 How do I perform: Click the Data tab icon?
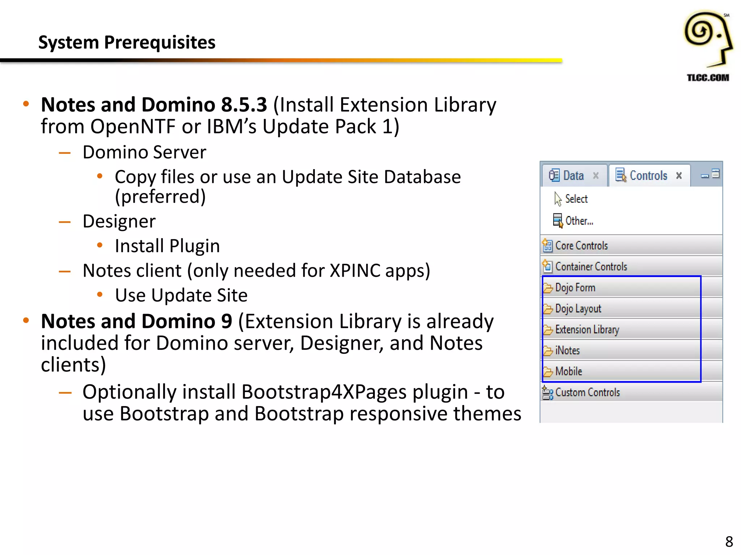pos(554,175)
